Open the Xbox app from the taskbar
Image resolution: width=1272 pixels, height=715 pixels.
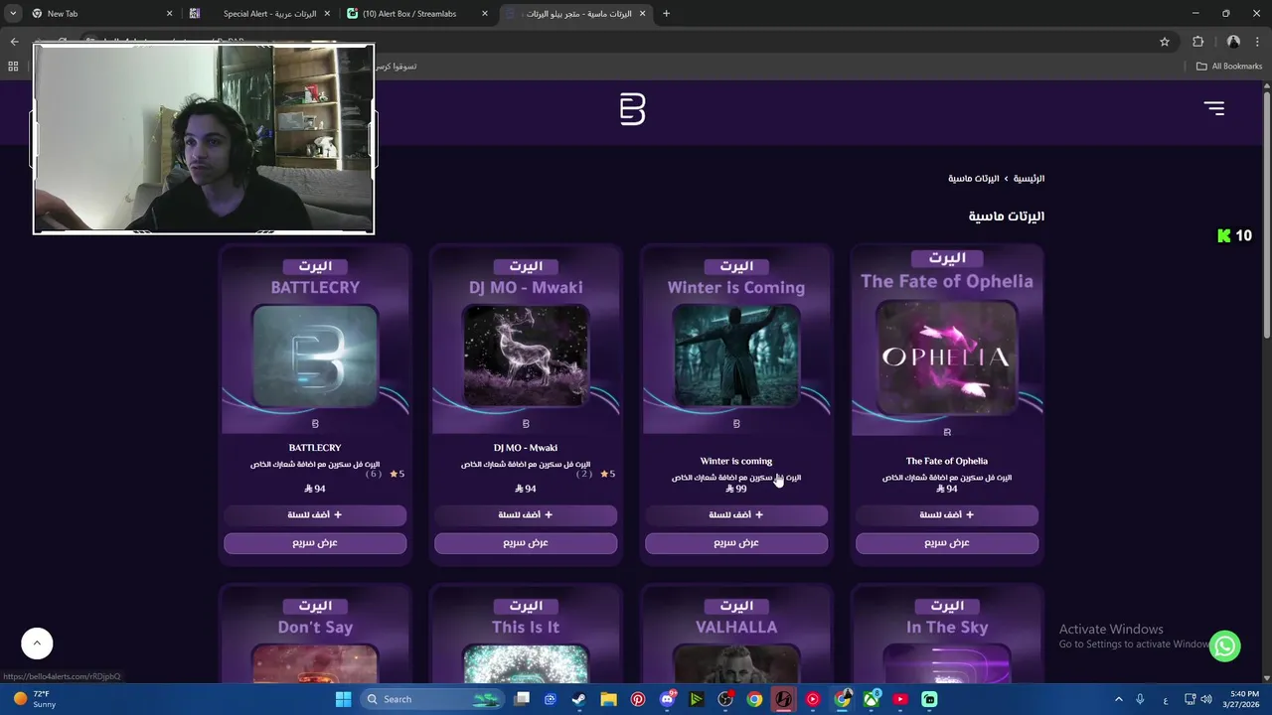click(872, 699)
